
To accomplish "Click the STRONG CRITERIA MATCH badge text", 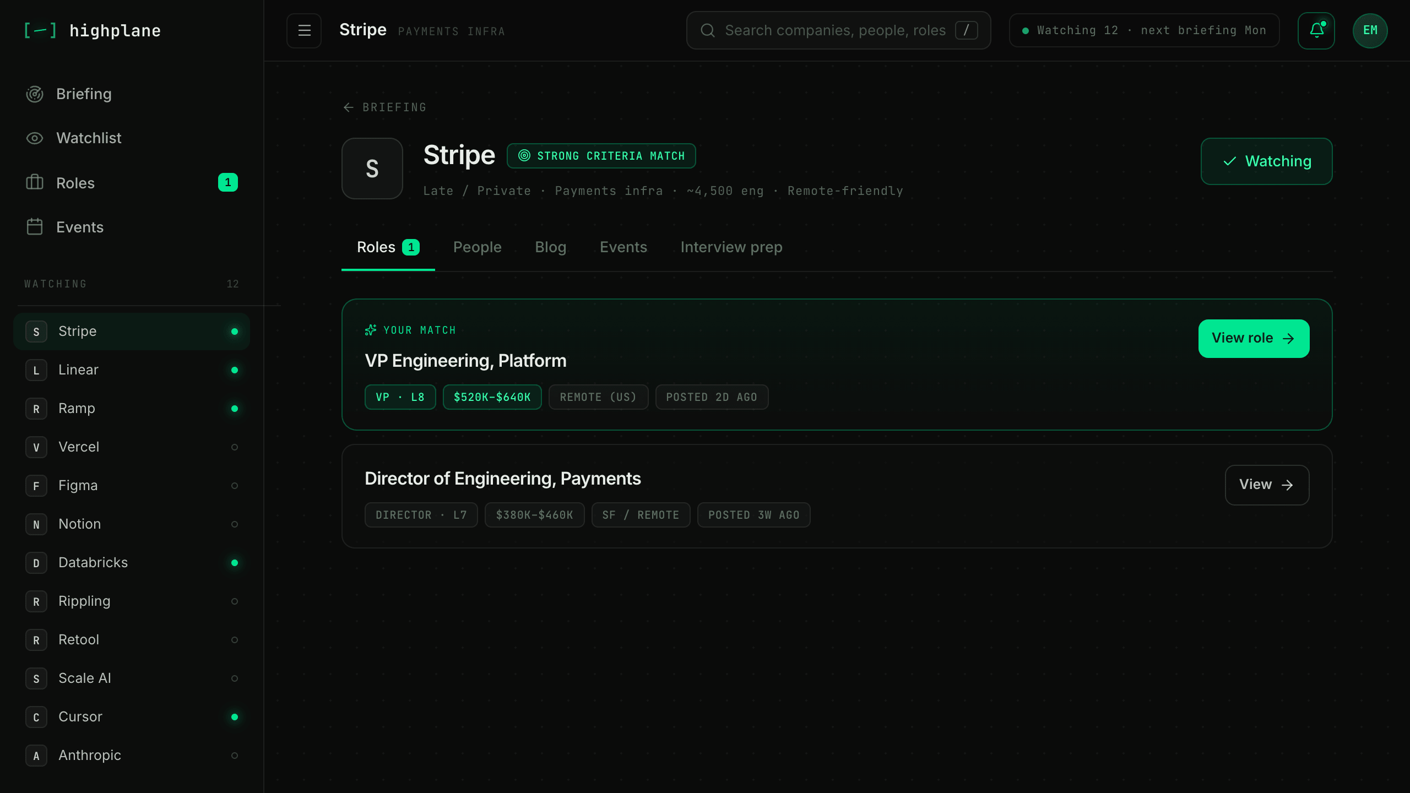I will click(x=611, y=156).
